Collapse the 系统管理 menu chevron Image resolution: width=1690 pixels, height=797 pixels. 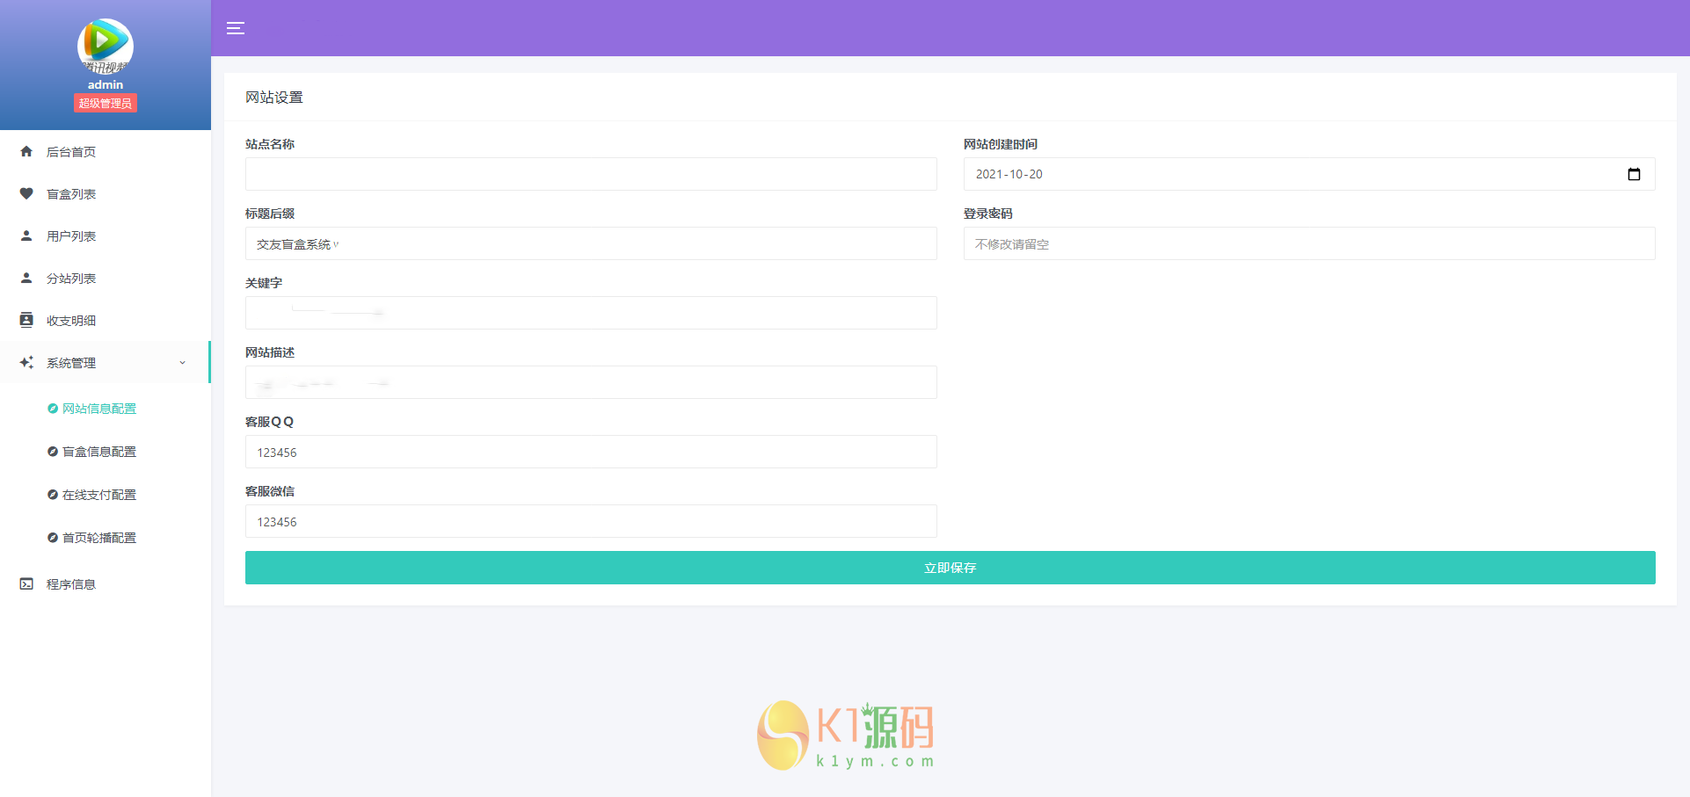183,363
